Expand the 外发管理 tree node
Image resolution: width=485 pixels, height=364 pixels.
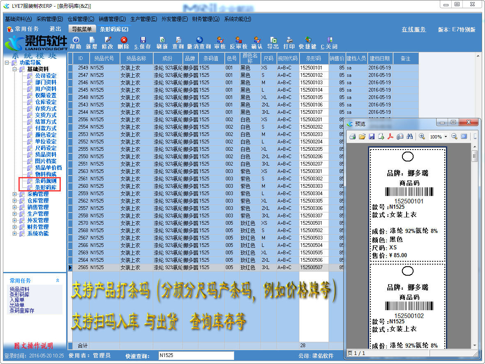pyautogui.click(x=14, y=220)
